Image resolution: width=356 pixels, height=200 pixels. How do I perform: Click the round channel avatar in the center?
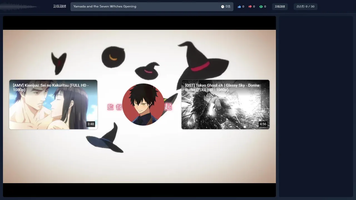[143, 104]
